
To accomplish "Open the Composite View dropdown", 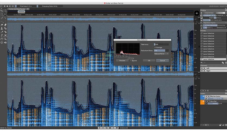I will coord(209,13).
